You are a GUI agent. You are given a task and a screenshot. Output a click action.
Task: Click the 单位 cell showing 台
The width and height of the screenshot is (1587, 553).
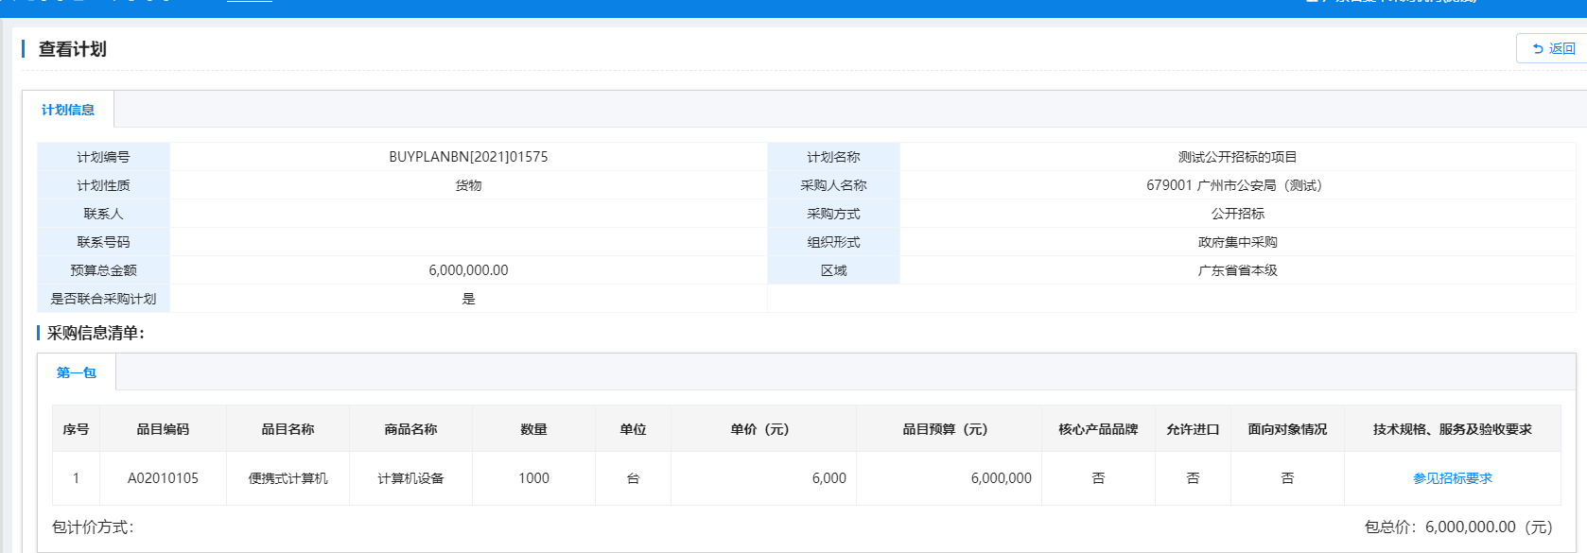pos(633,478)
